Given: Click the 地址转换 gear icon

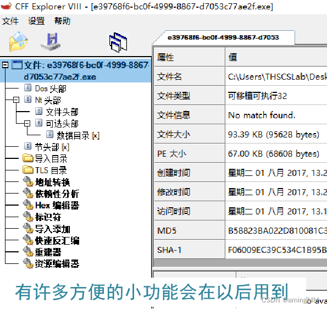Looking at the screenshot, I should pos(28,181).
